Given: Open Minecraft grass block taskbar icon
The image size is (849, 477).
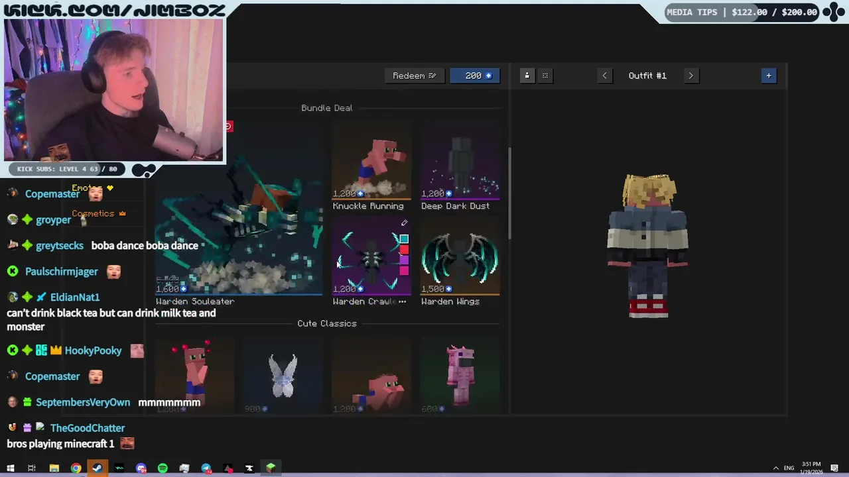Looking at the screenshot, I should [x=271, y=468].
